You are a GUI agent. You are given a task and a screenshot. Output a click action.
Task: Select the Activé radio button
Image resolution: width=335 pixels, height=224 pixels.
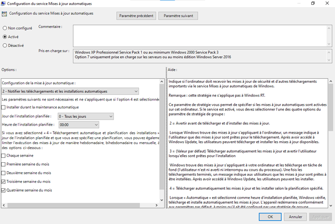tap(5, 37)
